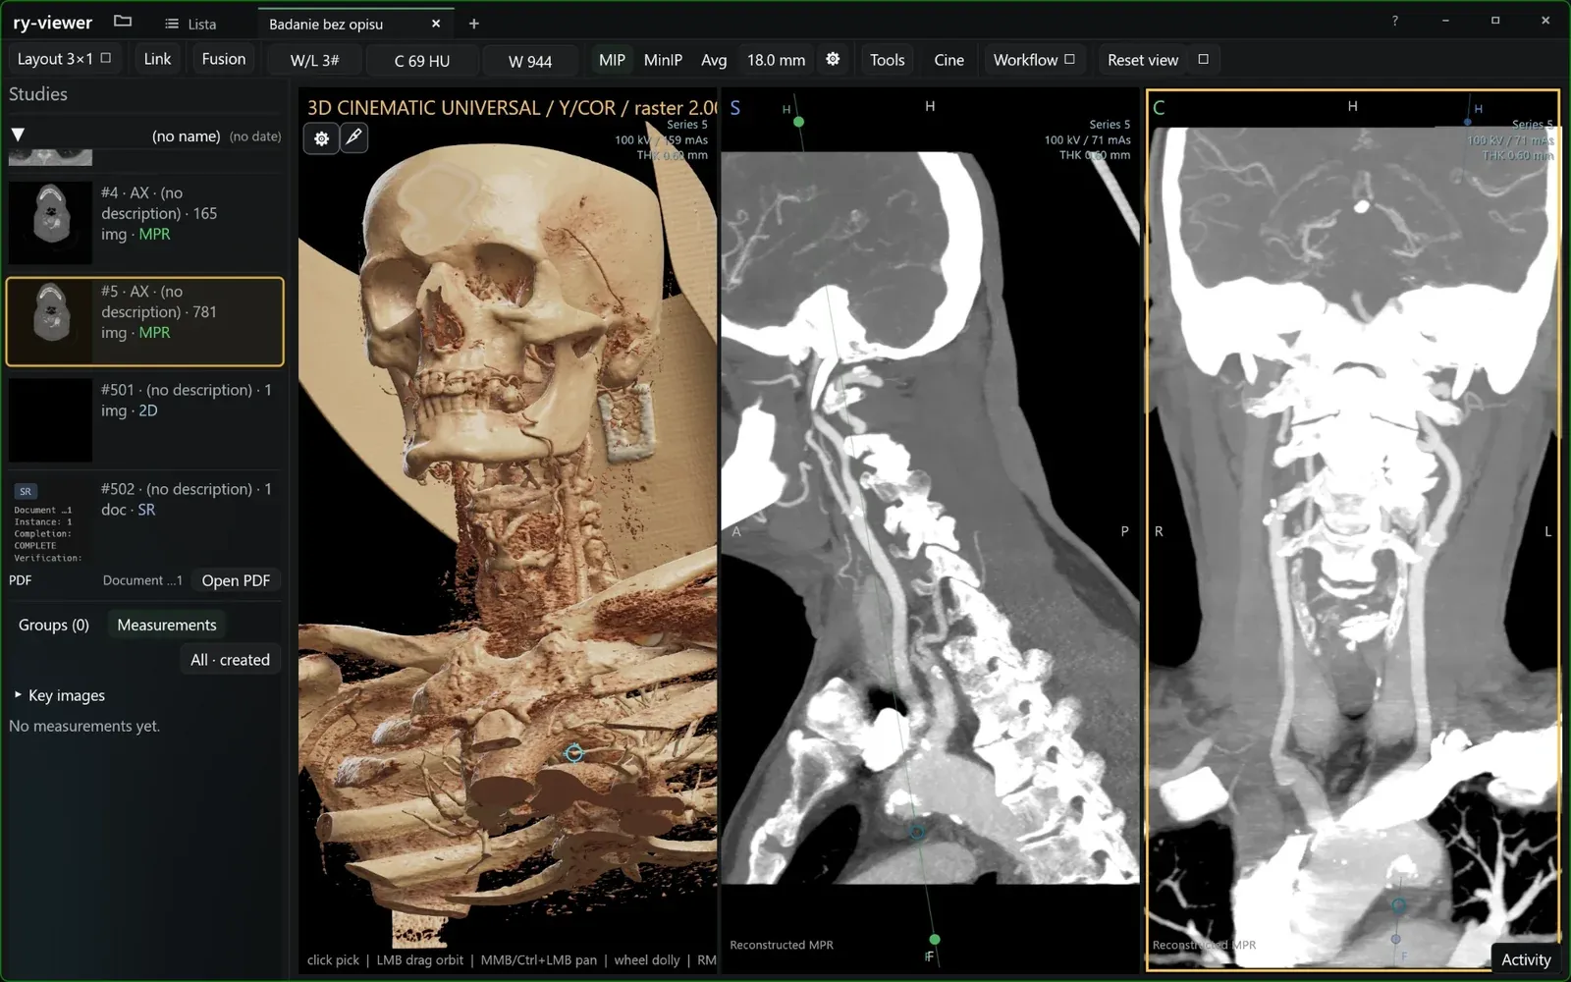Click the green handle atop sagittal reference line
Screen dimensions: 1571x982
tap(798, 122)
